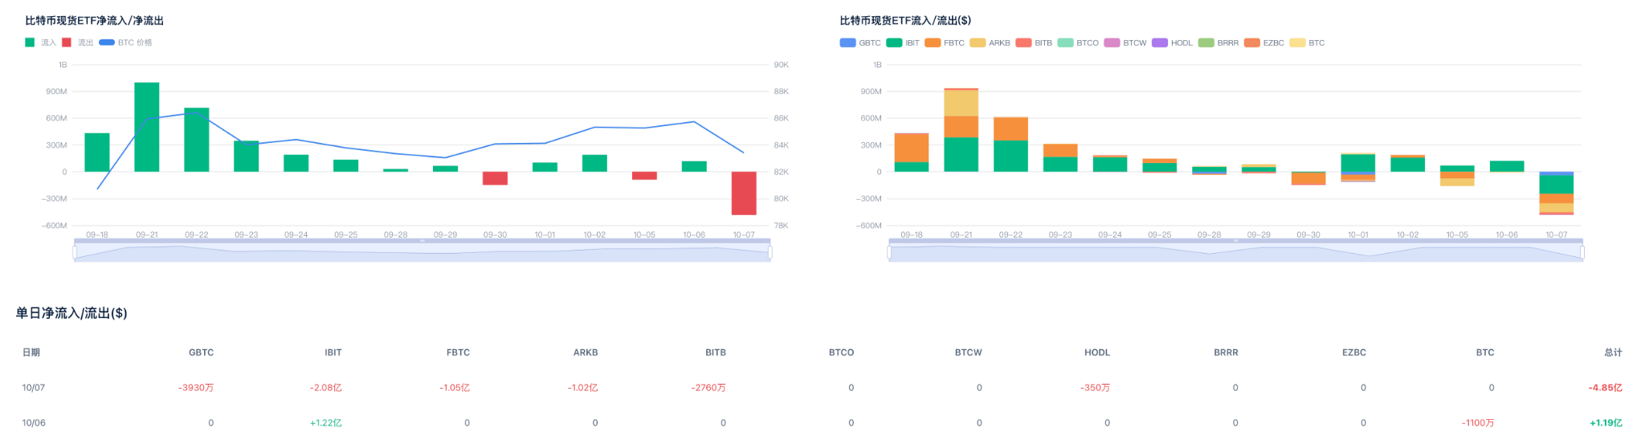Screen dimensions: 1633x444
Task: Click the ARKB column header in the table
Action: (586, 352)
